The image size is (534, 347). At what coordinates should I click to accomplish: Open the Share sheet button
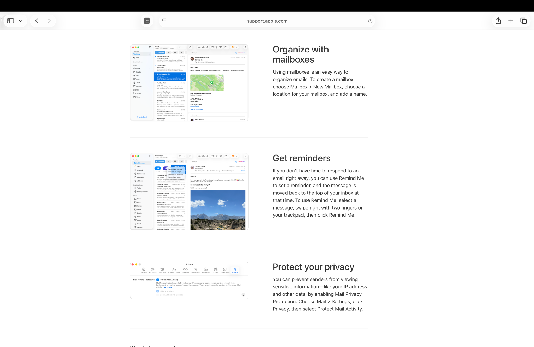498,21
